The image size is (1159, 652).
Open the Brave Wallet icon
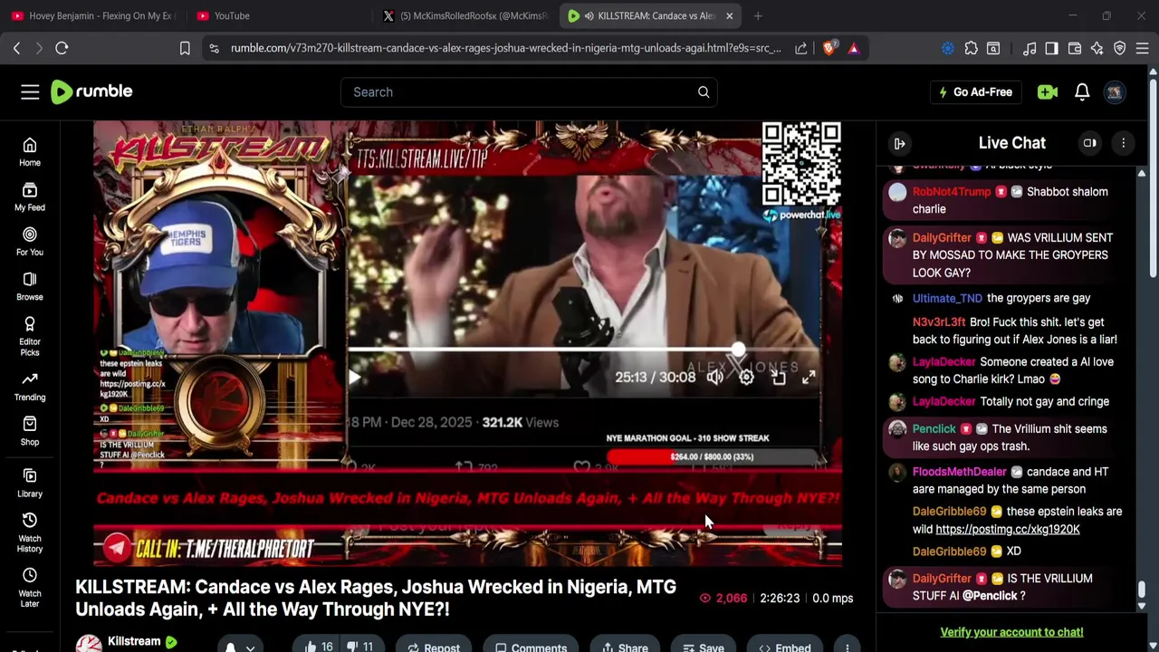point(1075,48)
